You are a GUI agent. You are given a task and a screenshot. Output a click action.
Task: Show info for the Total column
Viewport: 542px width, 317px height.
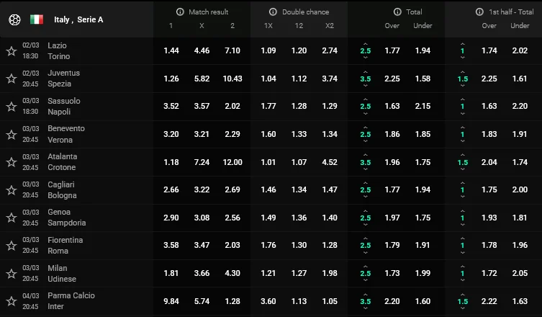click(x=397, y=12)
